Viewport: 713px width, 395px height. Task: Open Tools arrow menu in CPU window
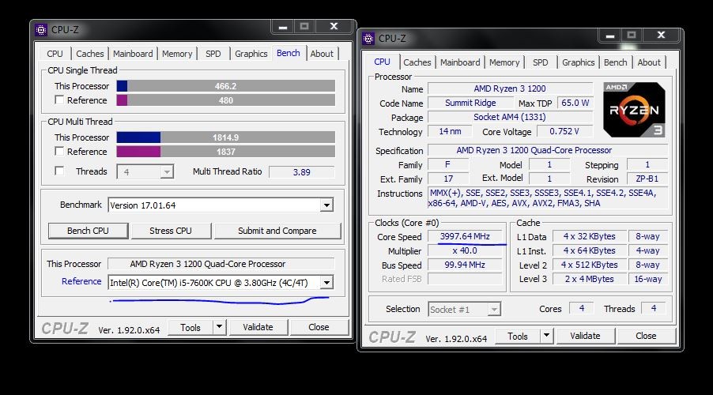[x=546, y=336]
